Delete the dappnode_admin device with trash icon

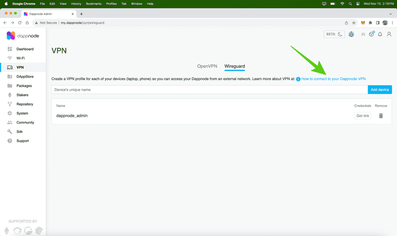tap(381, 116)
